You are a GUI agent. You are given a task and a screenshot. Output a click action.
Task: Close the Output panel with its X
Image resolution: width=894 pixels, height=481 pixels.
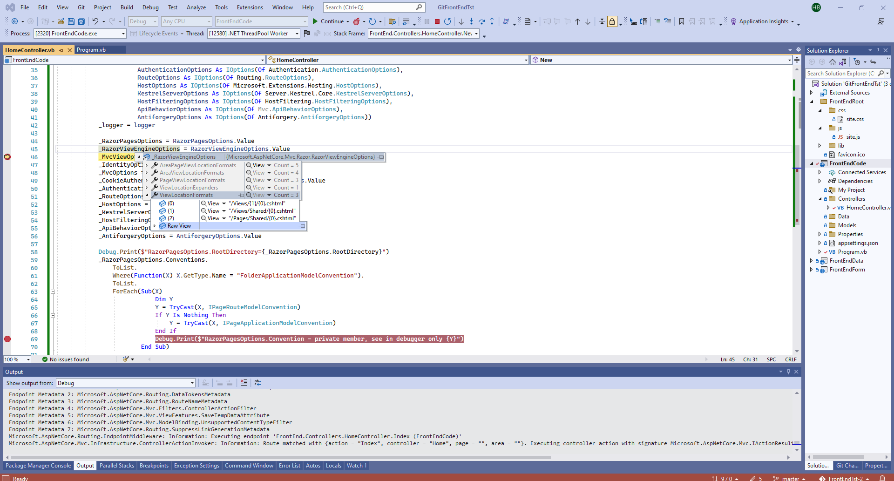point(796,372)
